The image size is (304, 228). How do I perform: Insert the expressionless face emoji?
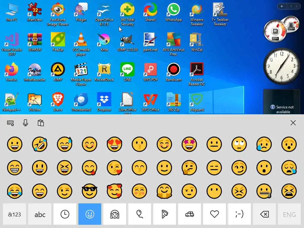(x=214, y=168)
